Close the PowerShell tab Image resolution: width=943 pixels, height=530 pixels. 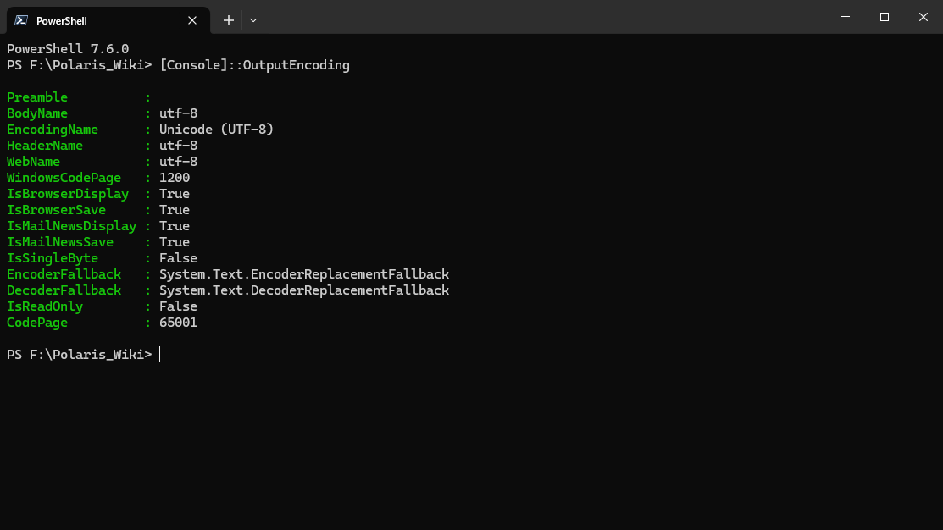click(192, 20)
